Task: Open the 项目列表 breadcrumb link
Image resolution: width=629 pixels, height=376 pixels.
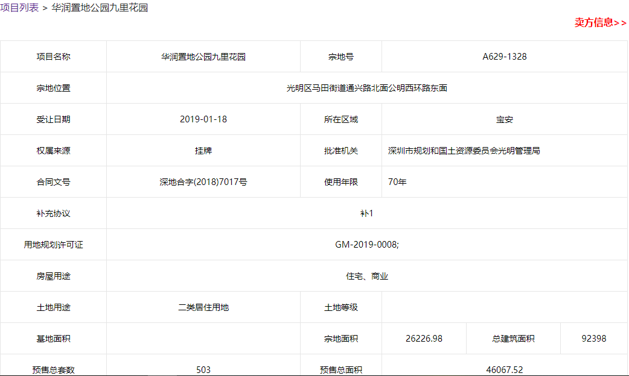Action: 19,8
